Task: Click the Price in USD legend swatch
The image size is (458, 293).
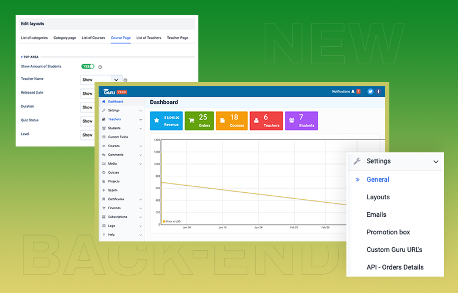Action: click(x=164, y=222)
